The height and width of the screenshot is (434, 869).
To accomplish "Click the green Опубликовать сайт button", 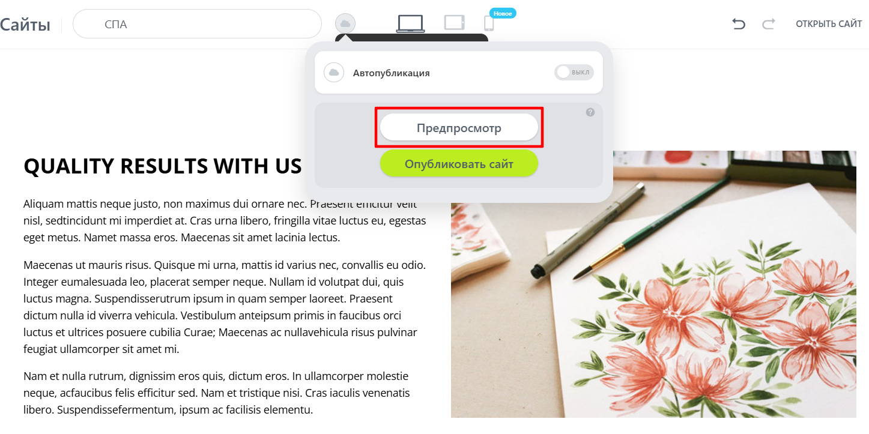I will [x=459, y=163].
